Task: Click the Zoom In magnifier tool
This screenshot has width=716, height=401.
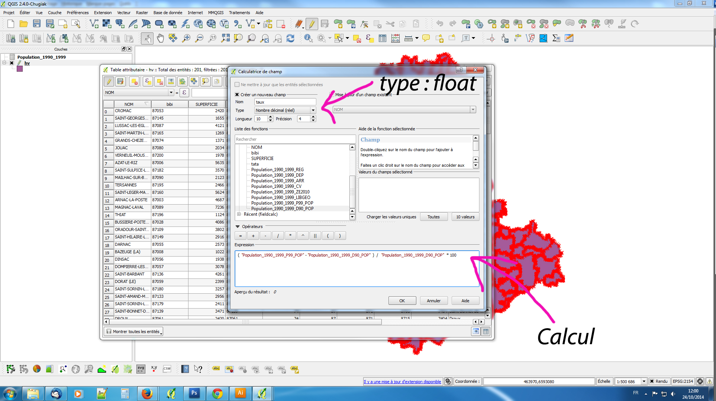Action: pos(186,38)
